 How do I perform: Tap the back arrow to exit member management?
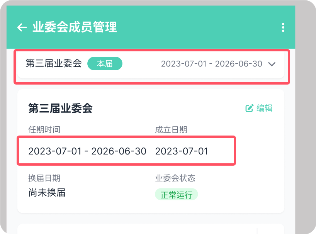[x=20, y=27]
